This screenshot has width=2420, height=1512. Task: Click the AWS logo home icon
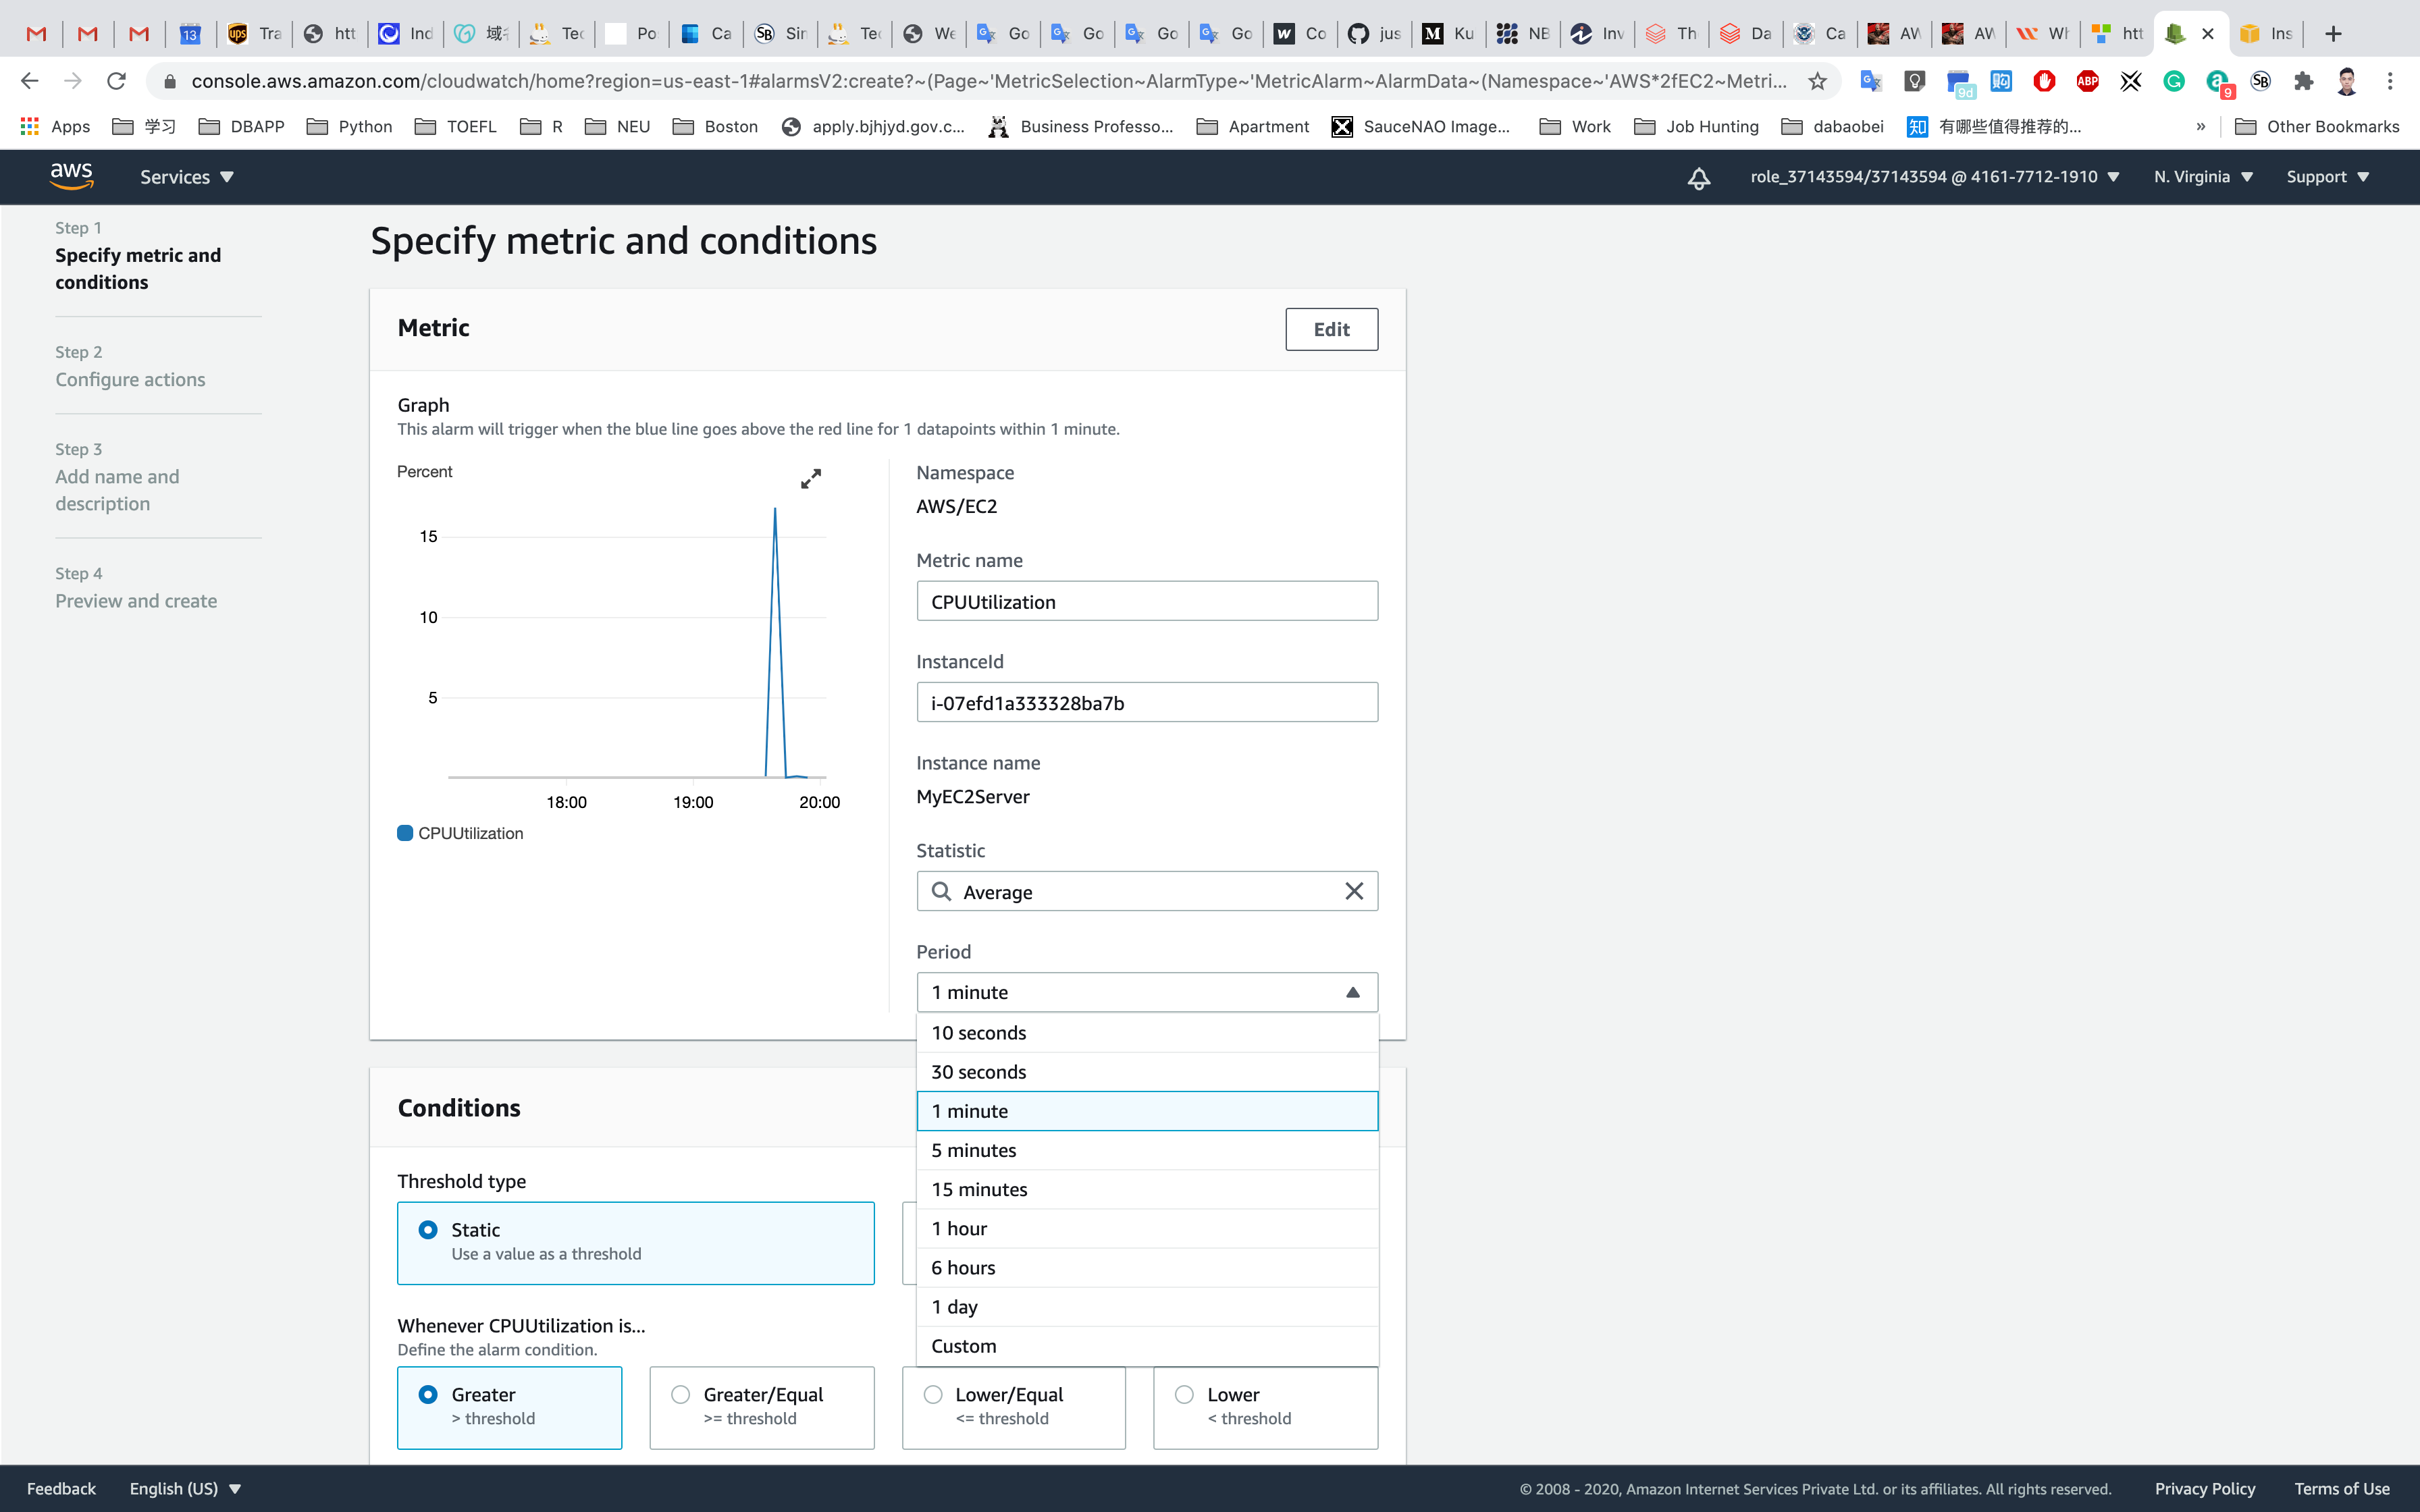pos(72,176)
